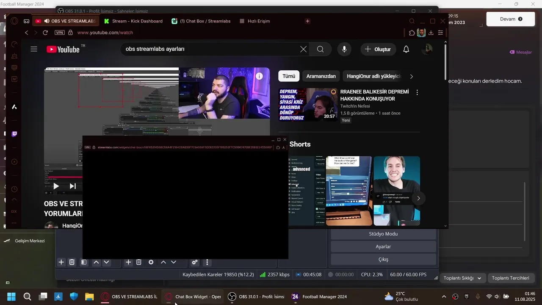
Task: Click the Oluştur create button
Action: [378, 49]
